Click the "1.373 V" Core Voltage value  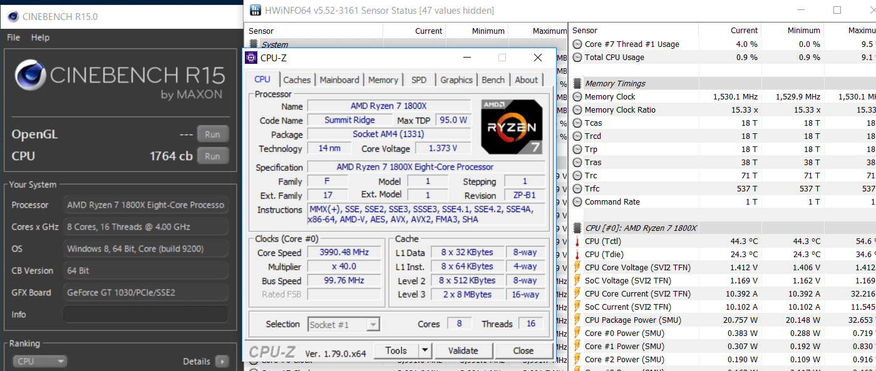tap(442, 148)
